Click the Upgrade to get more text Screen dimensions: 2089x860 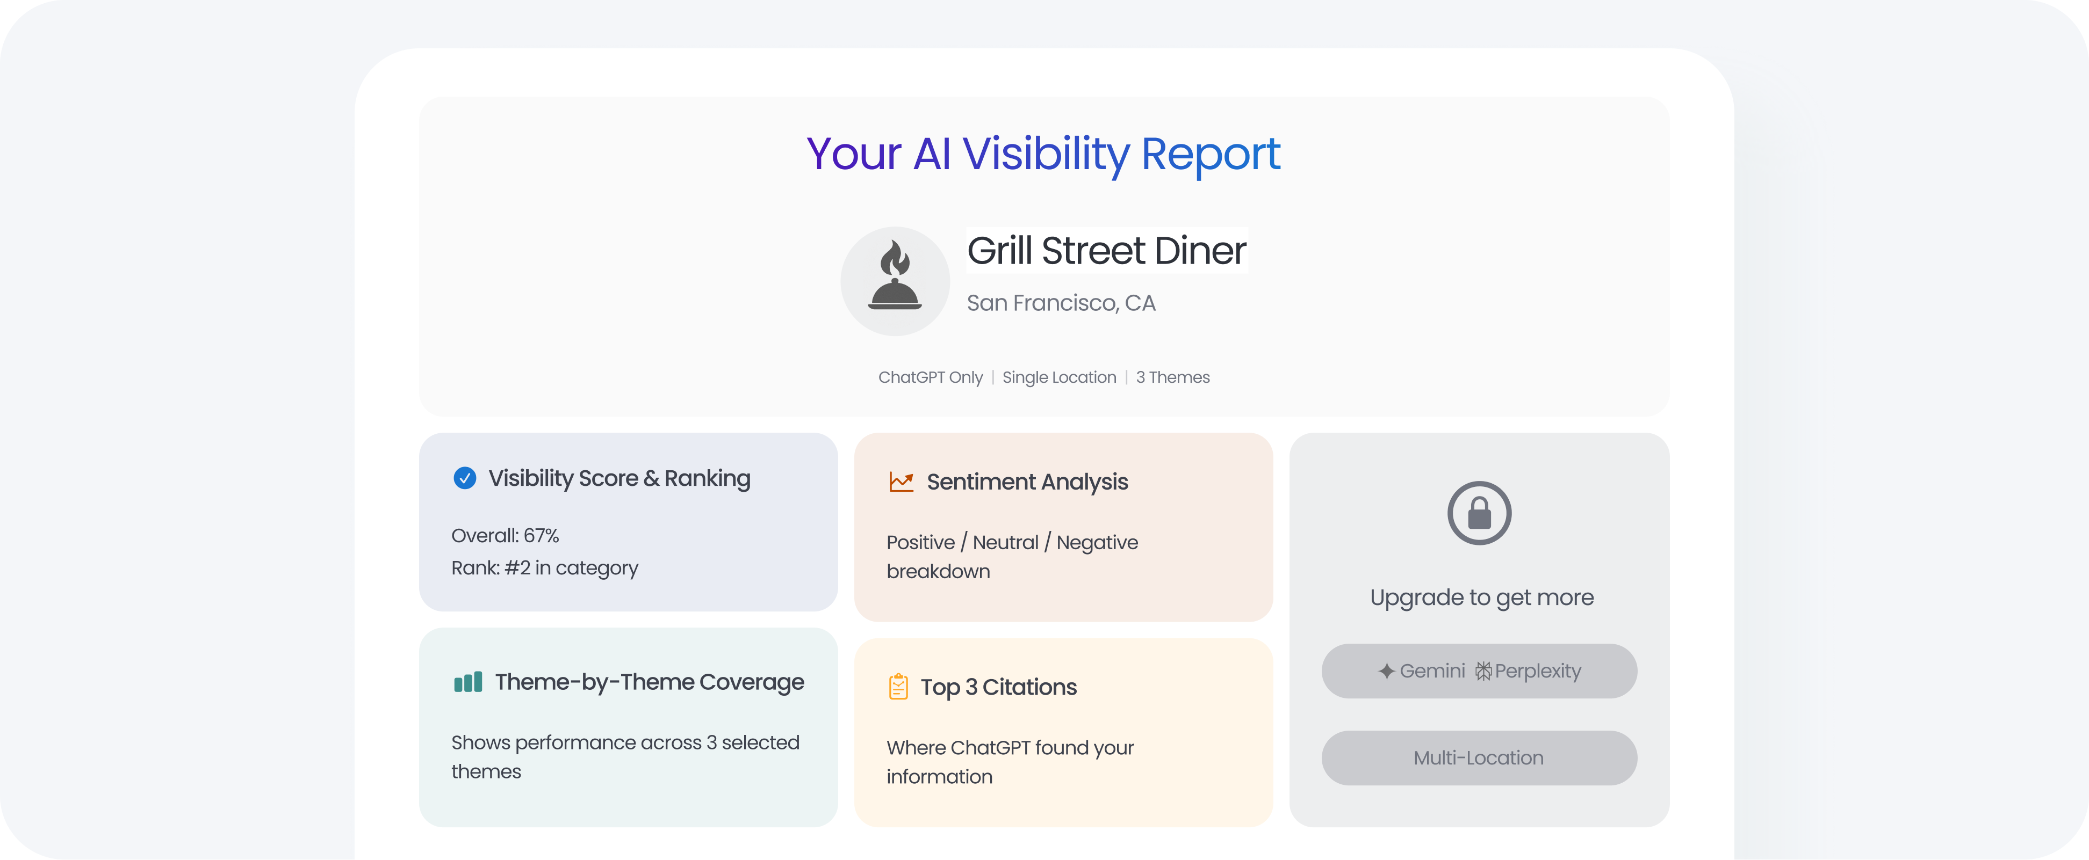[x=1482, y=597]
